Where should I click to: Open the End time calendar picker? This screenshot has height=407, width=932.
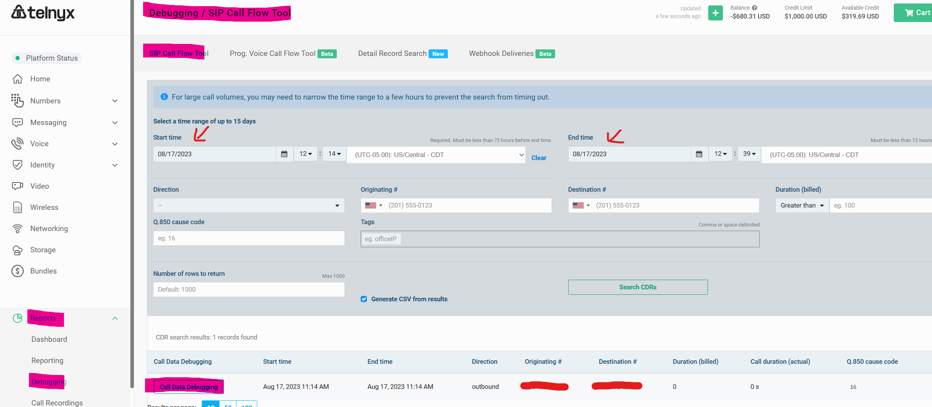click(699, 154)
